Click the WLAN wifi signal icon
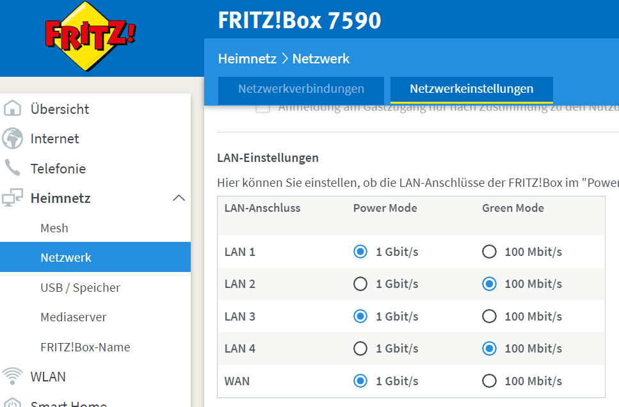Screen dimensions: 619x407 [x=12, y=376]
